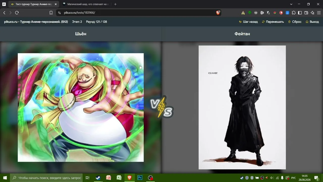Open the Wi-Fi network tray icon
The image size is (323, 182).
pos(277,178)
